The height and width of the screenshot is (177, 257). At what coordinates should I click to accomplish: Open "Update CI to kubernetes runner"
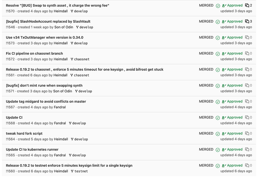click(32, 149)
